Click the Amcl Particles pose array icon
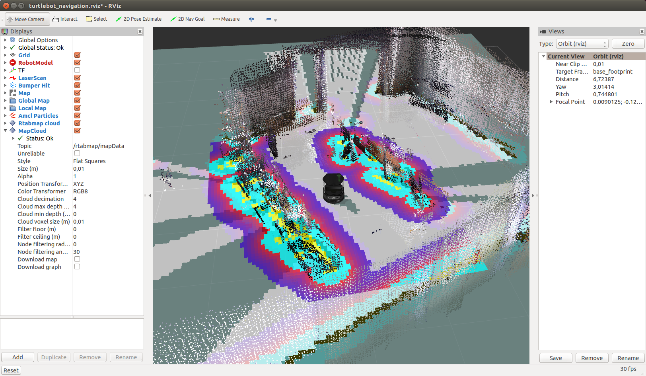The width and height of the screenshot is (646, 376). click(x=13, y=116)
